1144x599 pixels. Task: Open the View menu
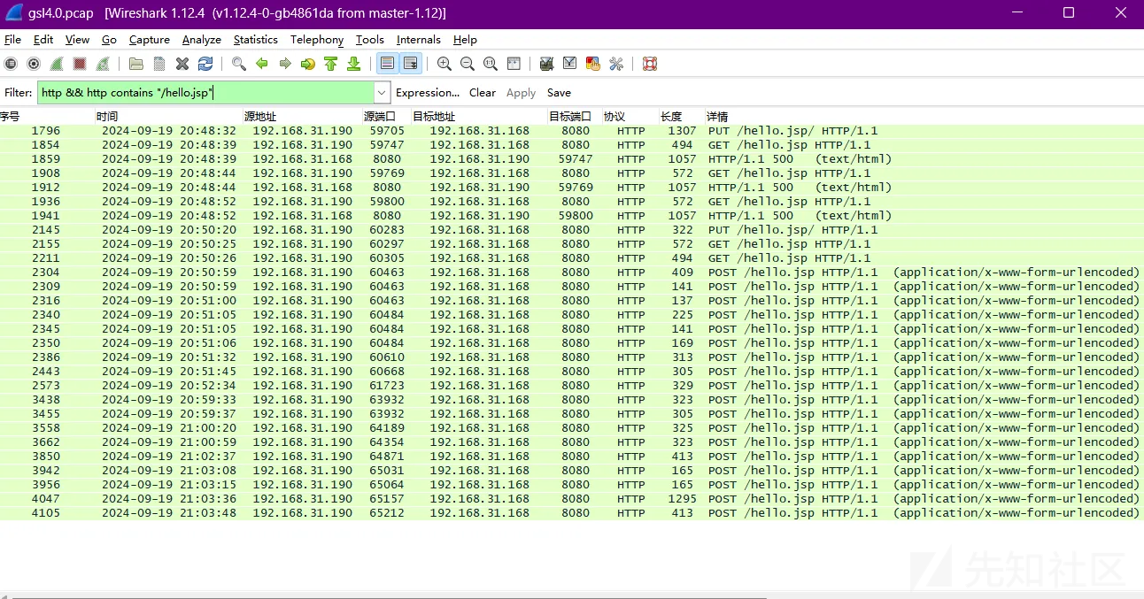(x=77, y=40)
